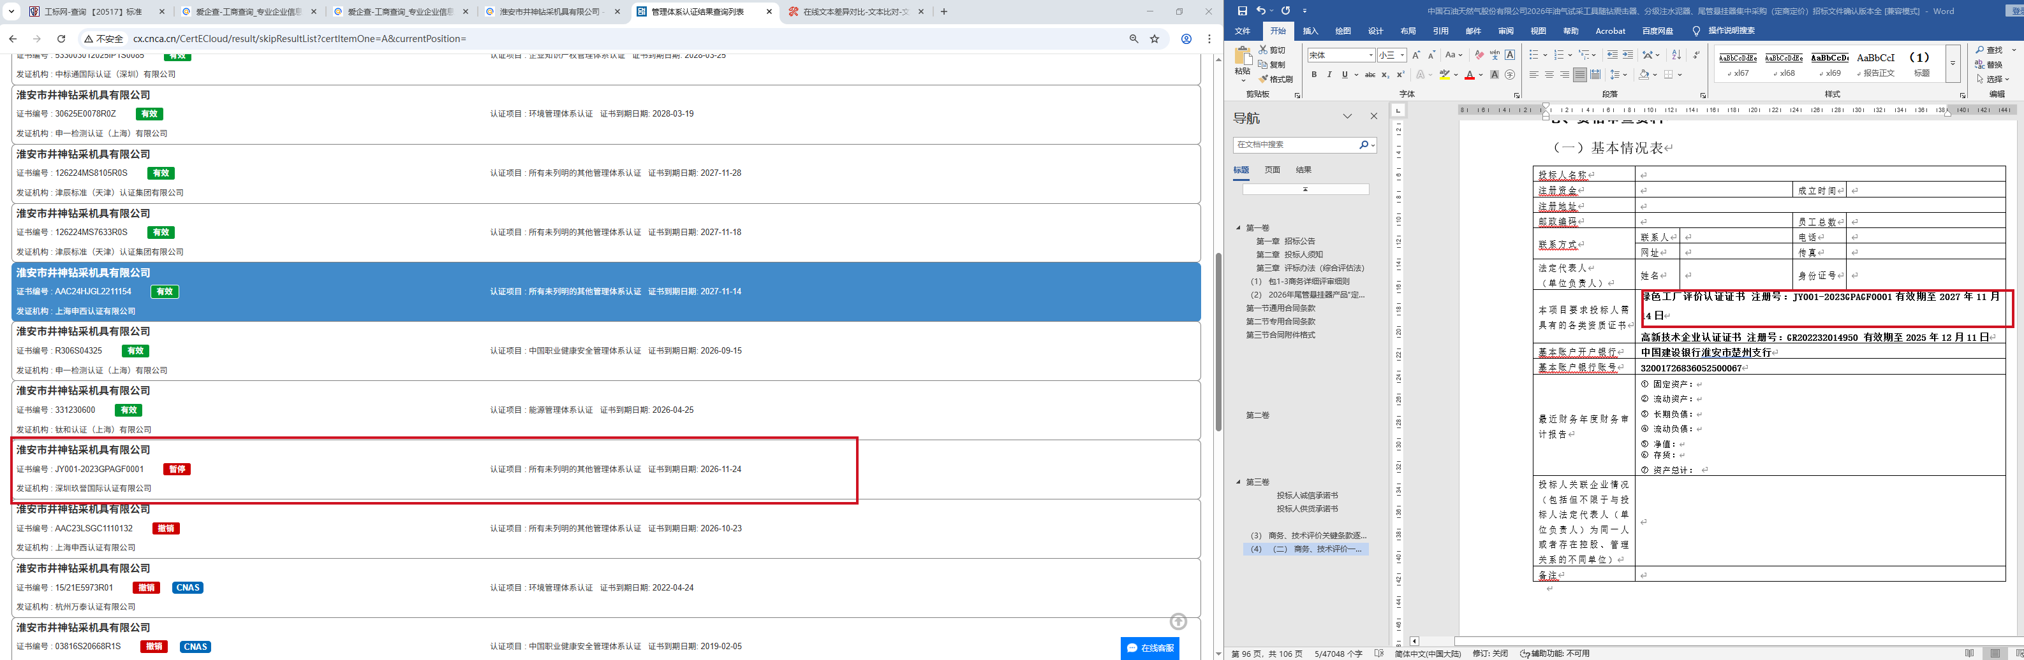Toggle superscript formatting

1400,75
